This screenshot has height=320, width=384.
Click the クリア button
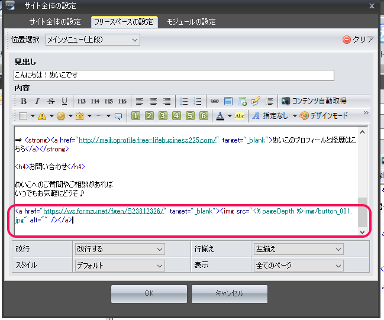pos(358,40)
